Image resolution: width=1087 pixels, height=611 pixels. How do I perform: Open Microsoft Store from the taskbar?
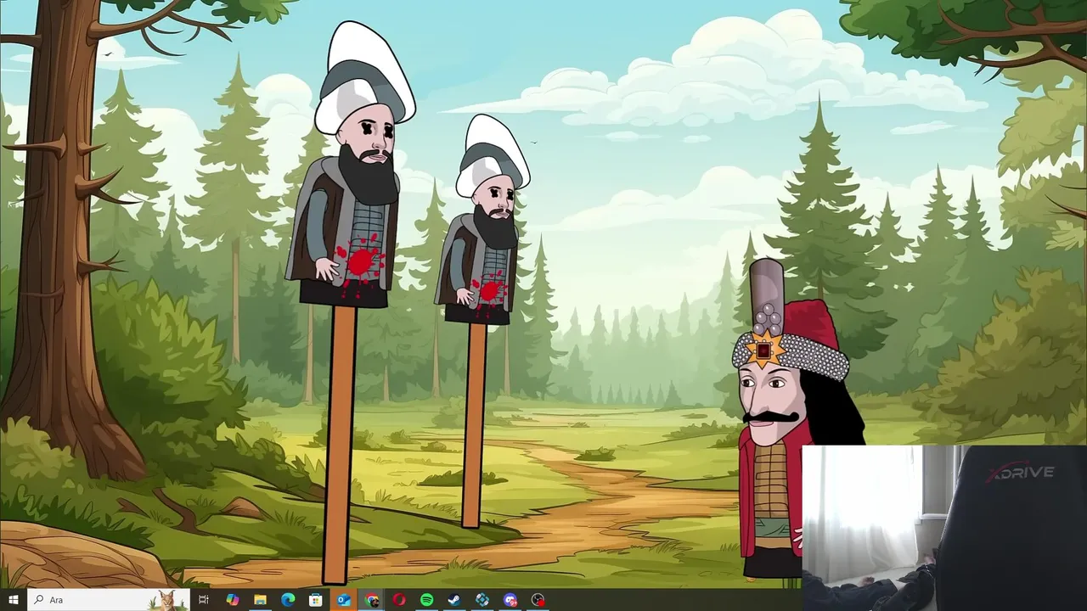315,600
